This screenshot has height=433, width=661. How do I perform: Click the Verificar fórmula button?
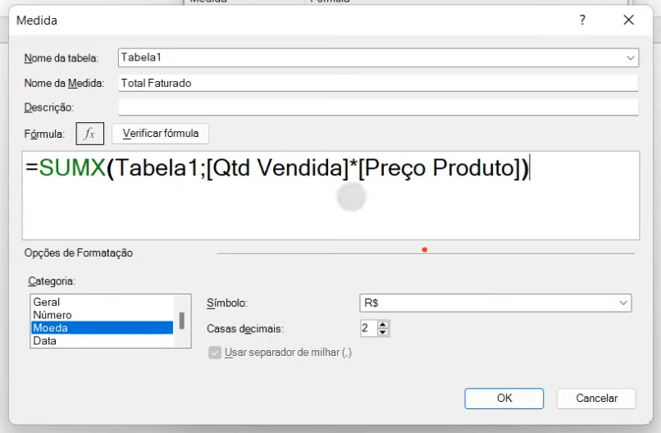coord(160,134)
